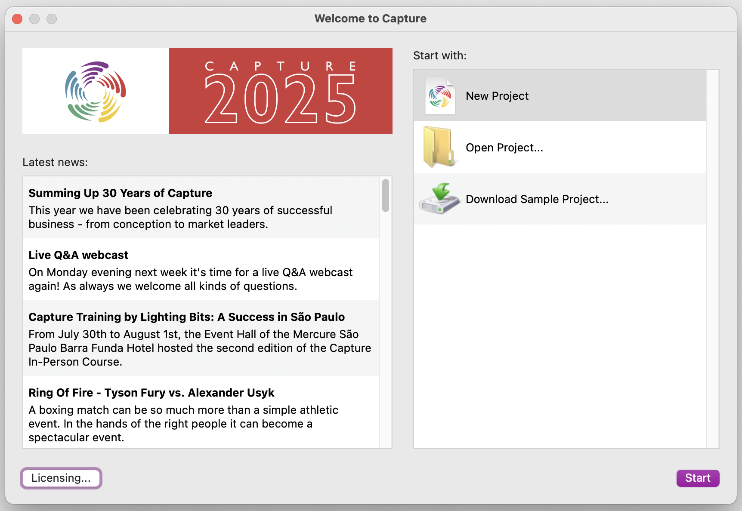Open 'Ring Of Fire - Tyson Fury' headline
This screenshot has height=511, width=742.
click(x=151, y=393)
